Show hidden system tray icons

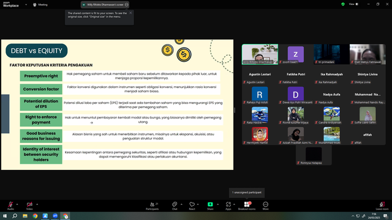(x=353, y=216)
